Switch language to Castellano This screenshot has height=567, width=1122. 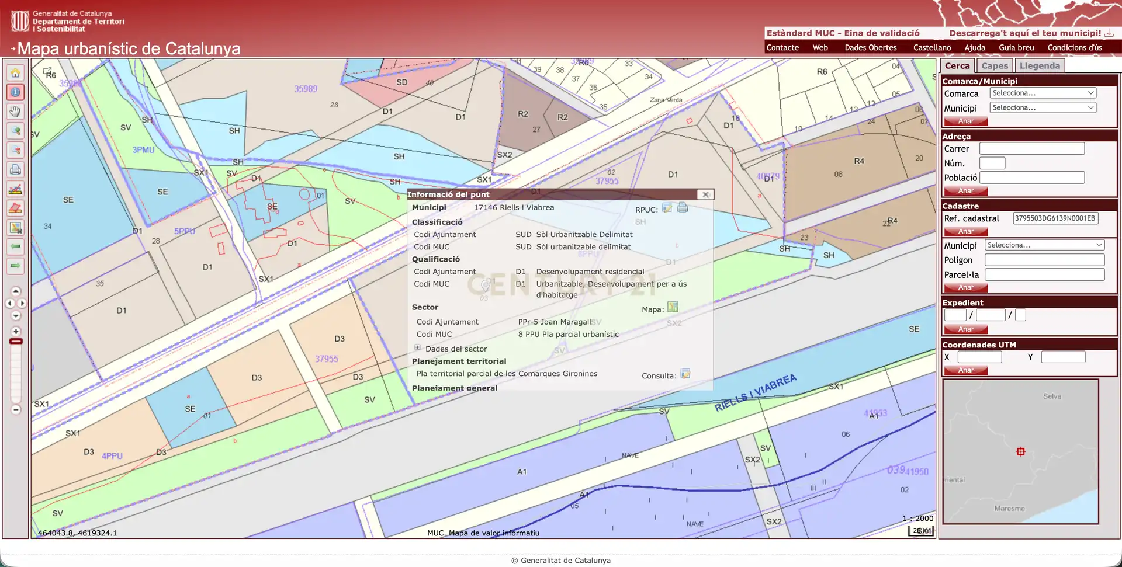tap(932, 48)
